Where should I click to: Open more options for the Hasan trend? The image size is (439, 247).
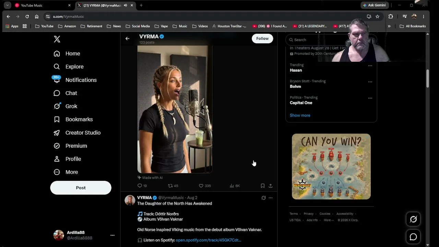point(370,66)
